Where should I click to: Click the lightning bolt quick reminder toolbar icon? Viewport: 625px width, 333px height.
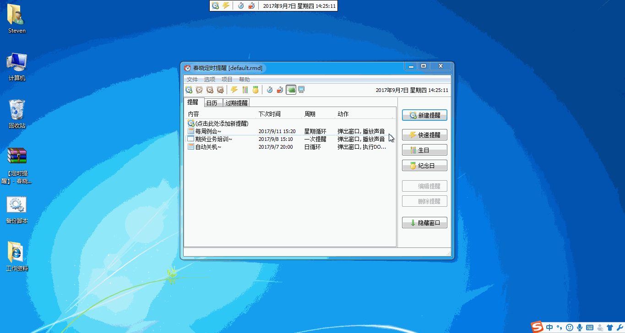point(234,90)
